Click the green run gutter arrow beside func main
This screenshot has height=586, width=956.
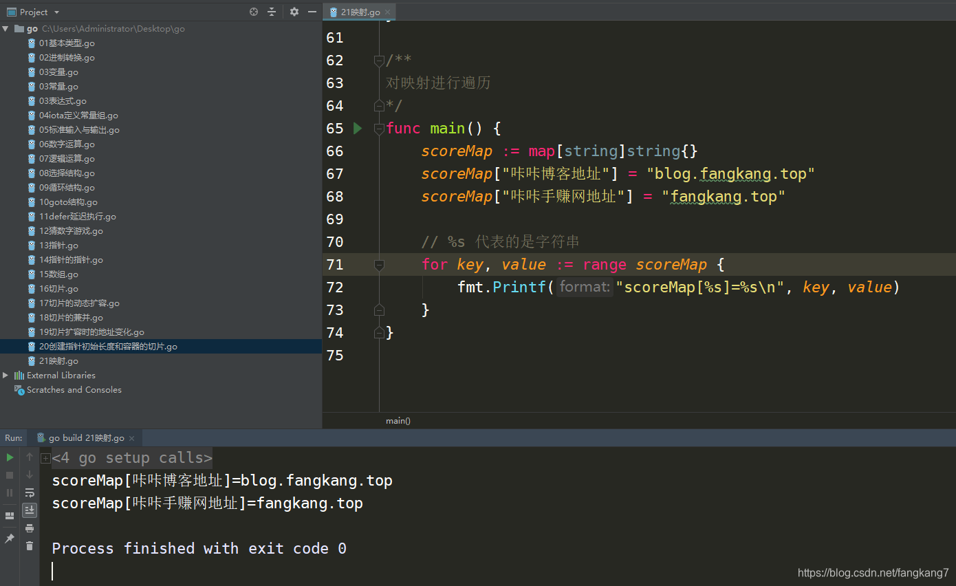pyautogui.click(x=357, y=128)
